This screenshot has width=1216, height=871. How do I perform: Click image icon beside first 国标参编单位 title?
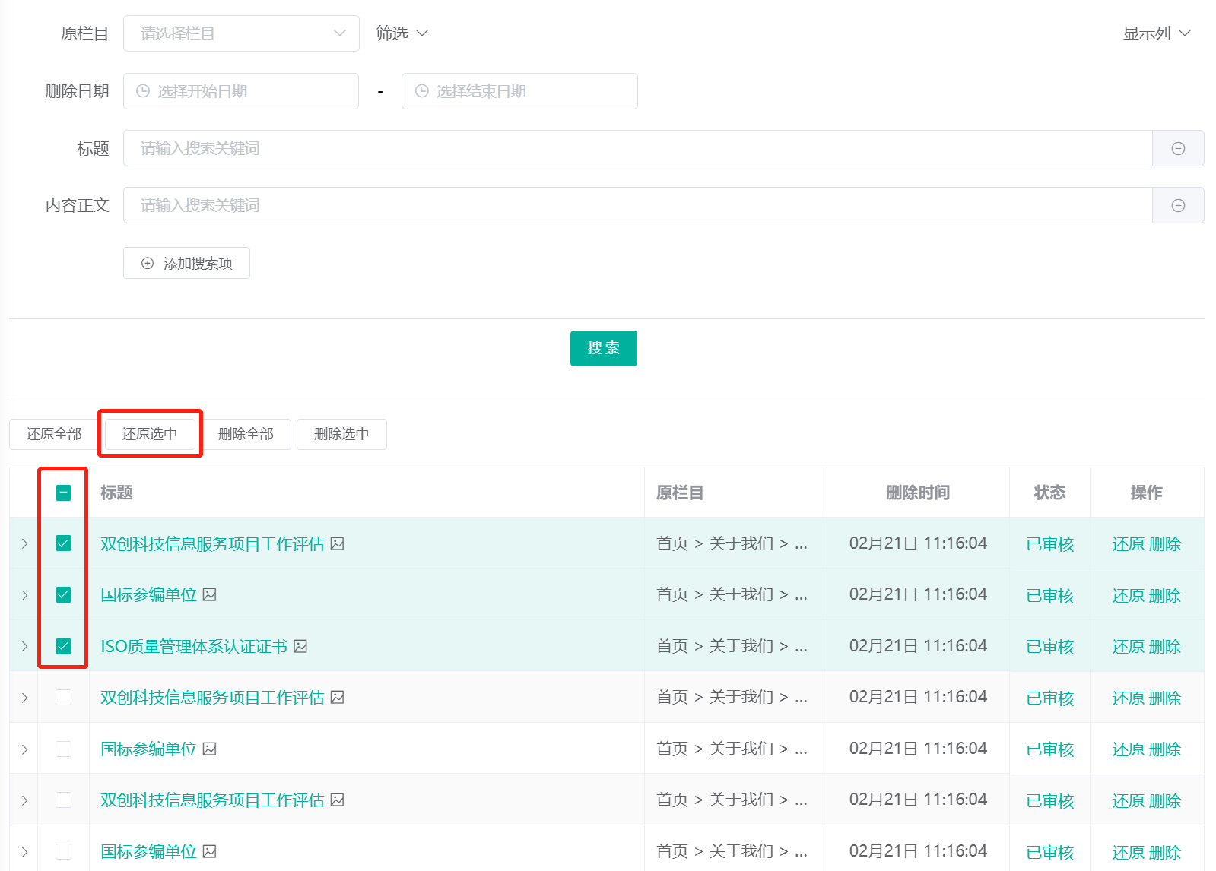[x=210, y=594]
